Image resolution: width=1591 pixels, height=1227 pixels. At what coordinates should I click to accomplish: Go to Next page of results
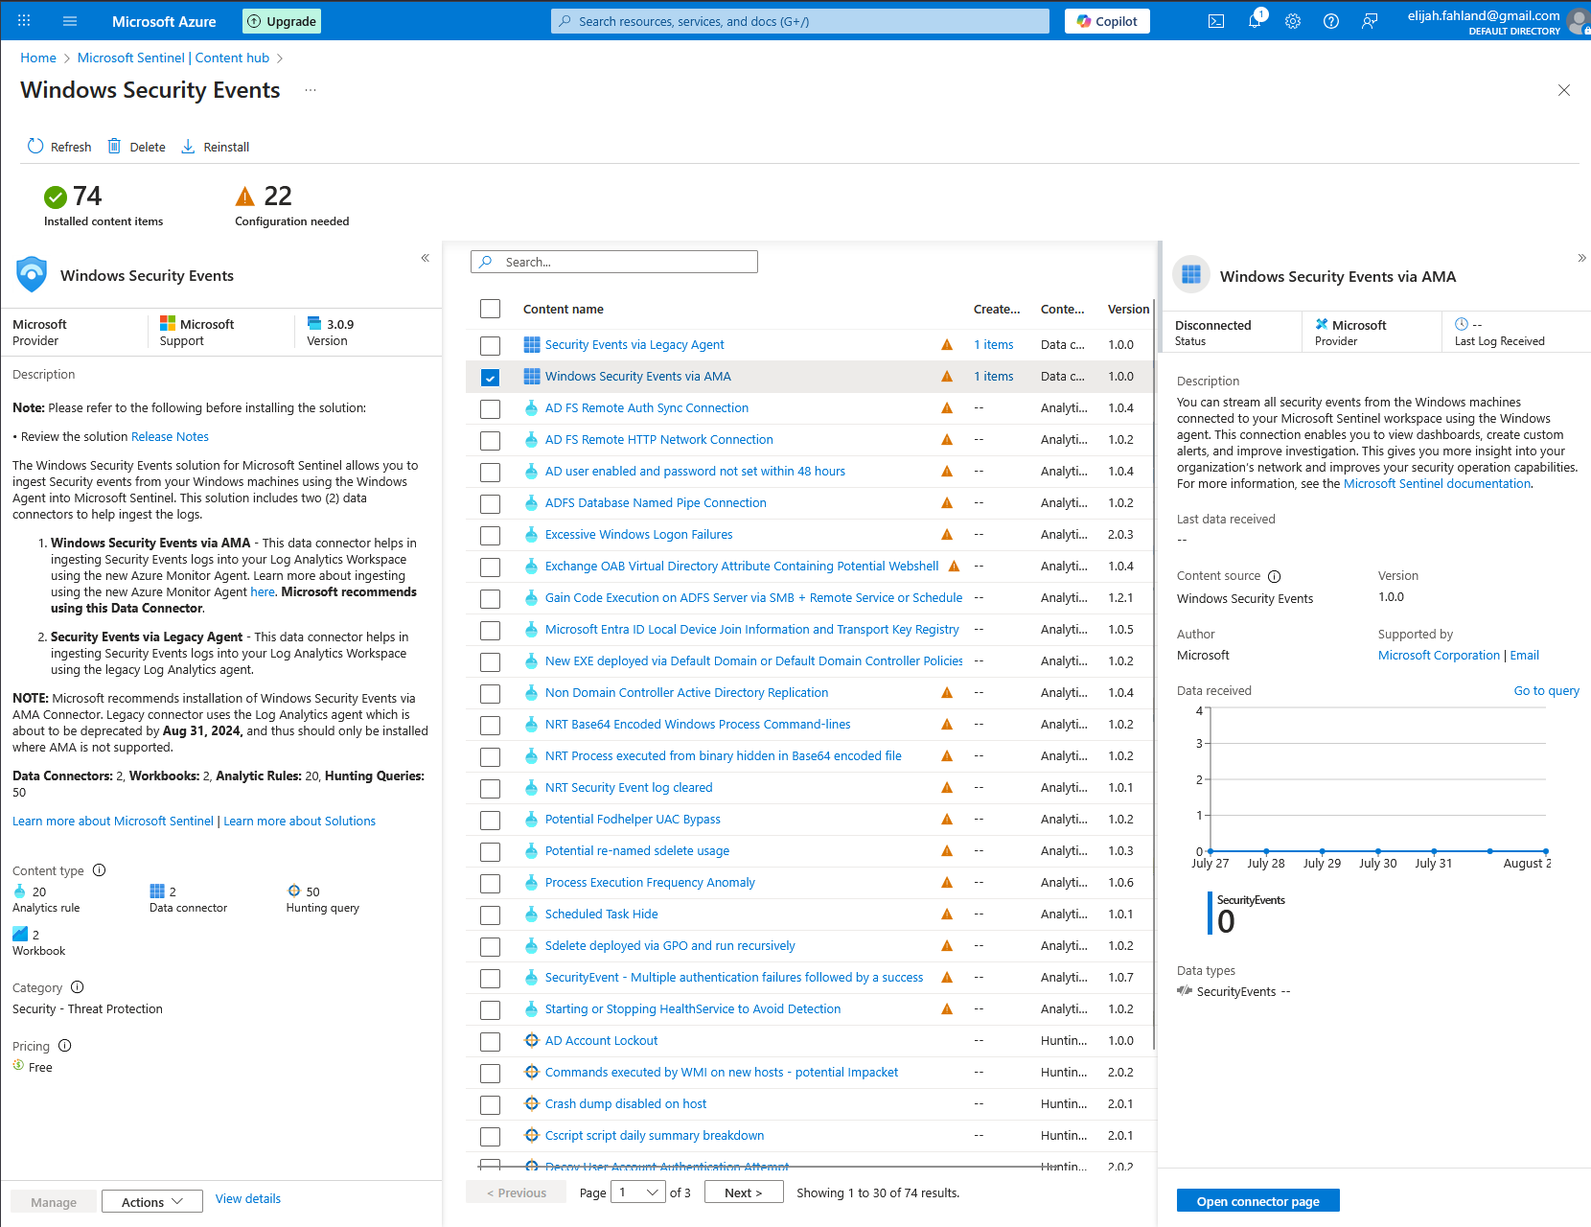744,1192
